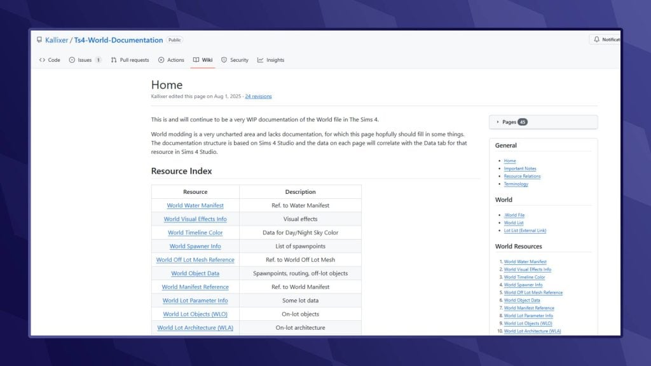Click the Insights graph icon
This screenshot has height=366, width=651.
(x=261, y=60)
